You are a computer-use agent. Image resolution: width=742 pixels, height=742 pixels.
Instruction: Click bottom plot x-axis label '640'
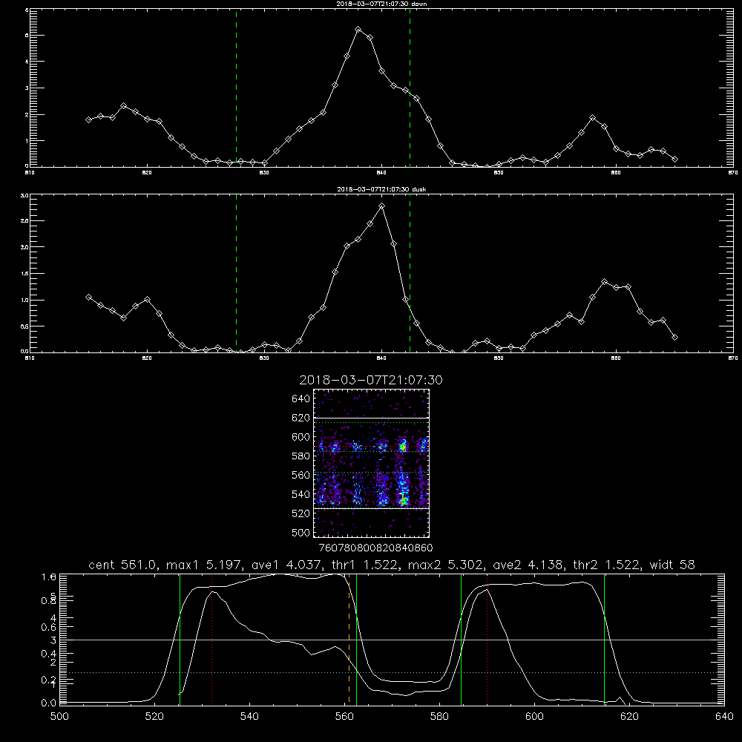[724, 717]
